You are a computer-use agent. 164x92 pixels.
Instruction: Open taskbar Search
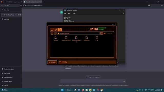pyautogui.click(x=69, y=90)
